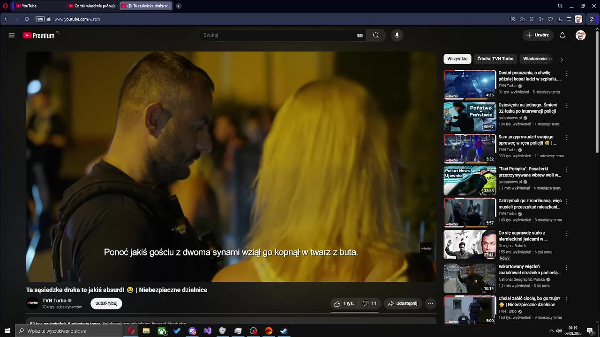This screenshot has height=337, width=600.
Task: Switch to 'Co tak właściwie próbuje' tab
Action: point(92,6)
